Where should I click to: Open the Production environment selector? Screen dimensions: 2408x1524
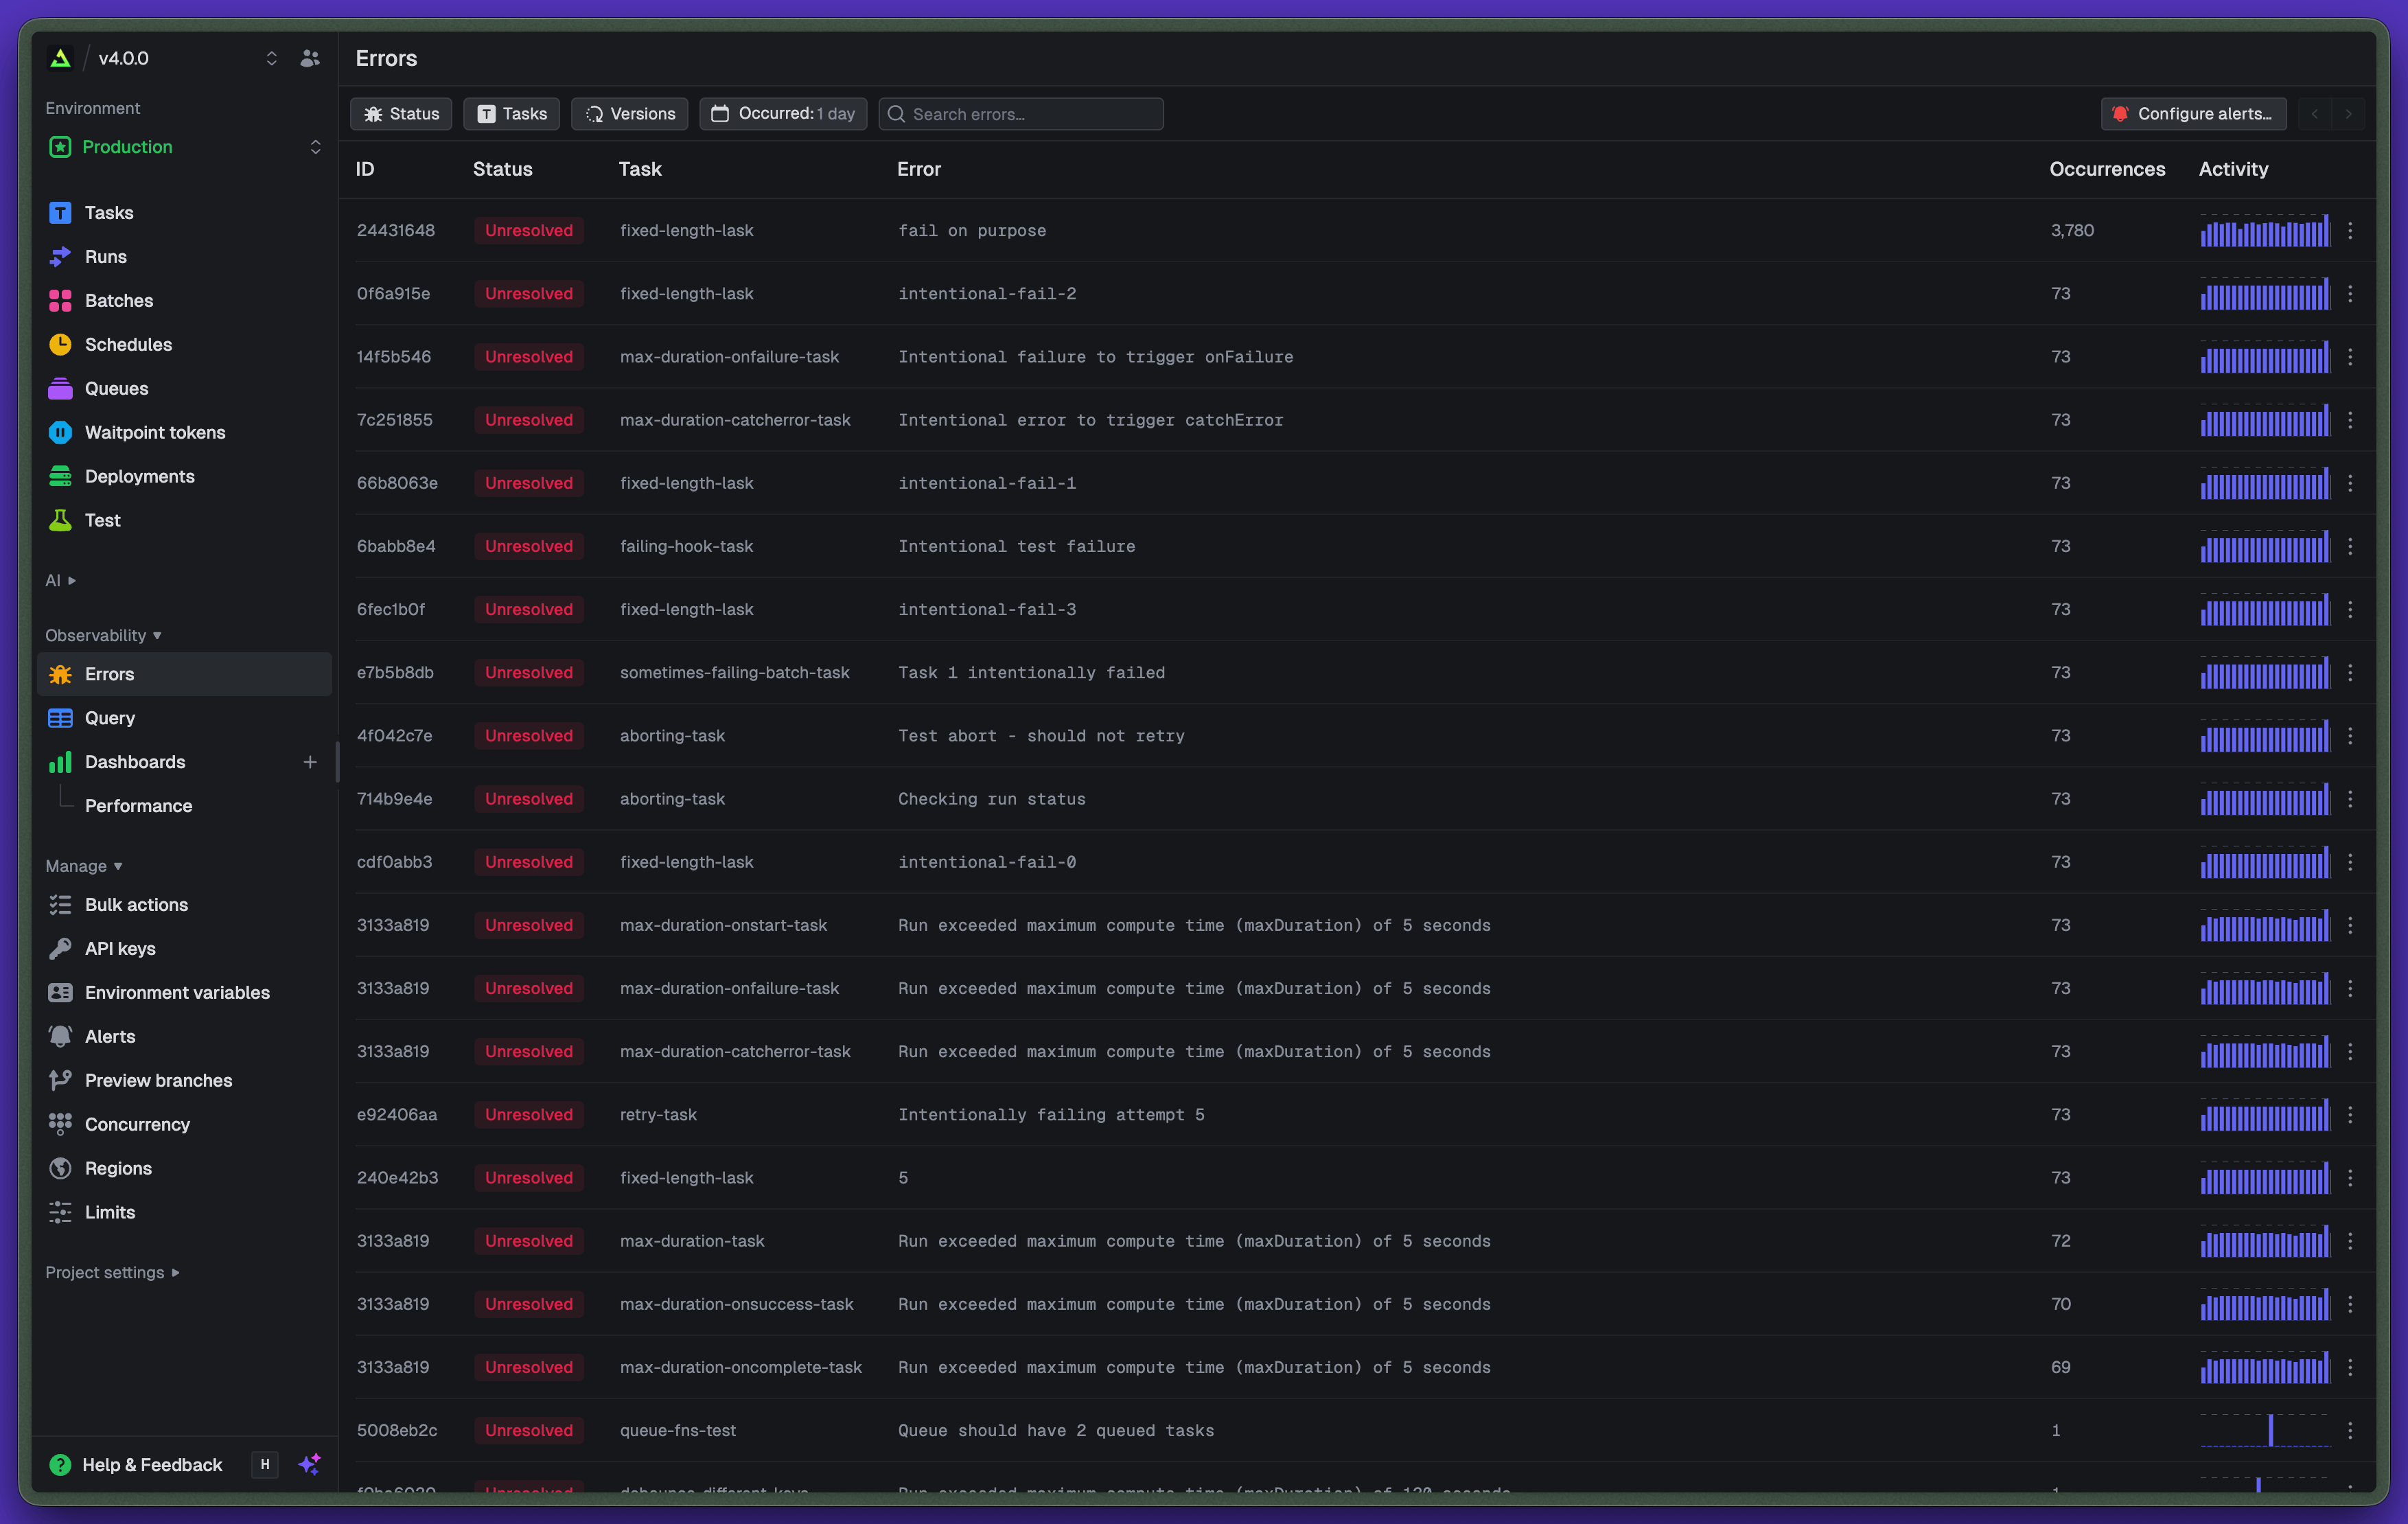(x=184, y=147)
